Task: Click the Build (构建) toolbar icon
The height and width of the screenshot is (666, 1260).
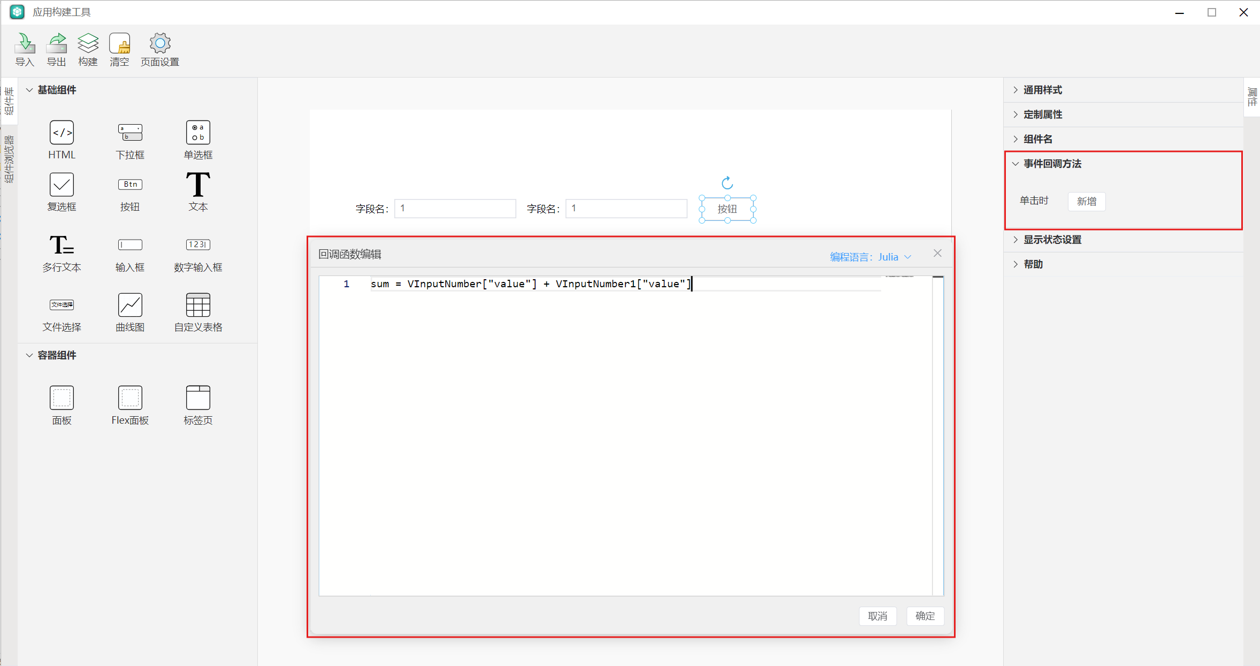Action: click(88, 44)
